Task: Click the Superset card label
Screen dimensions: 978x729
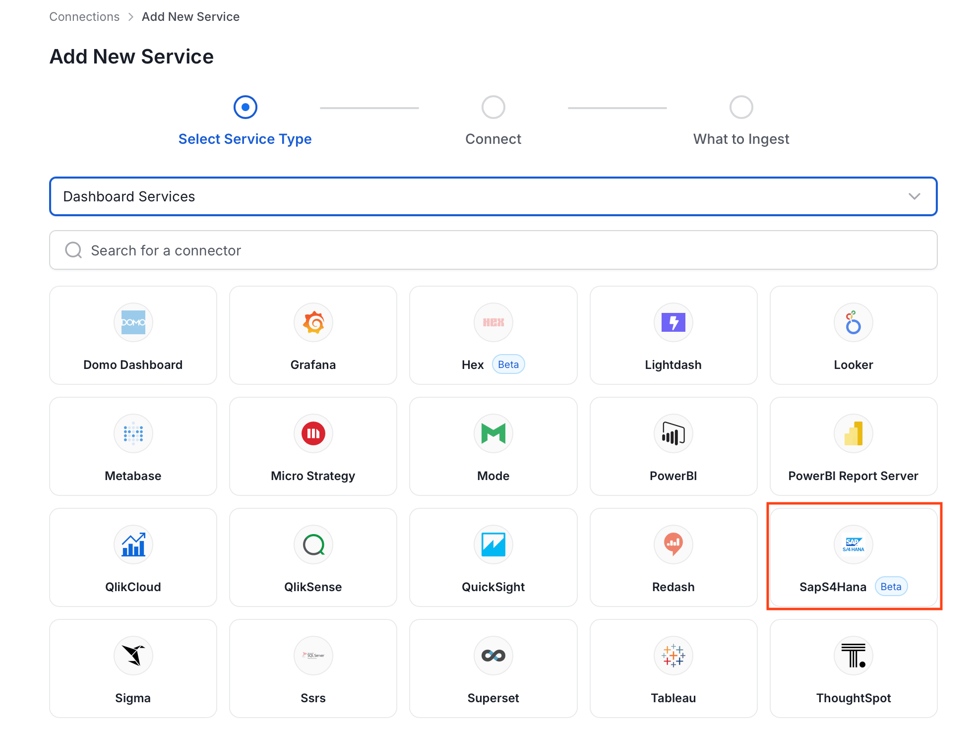Action: (x=493, y=698)
